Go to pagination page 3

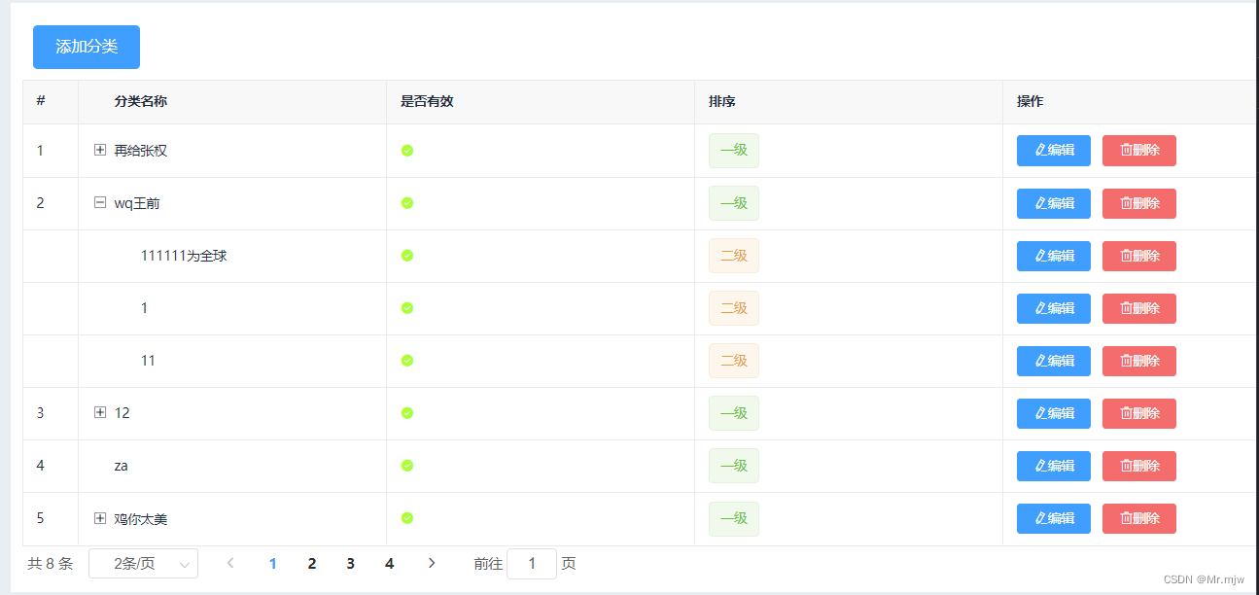click(350, 563)
